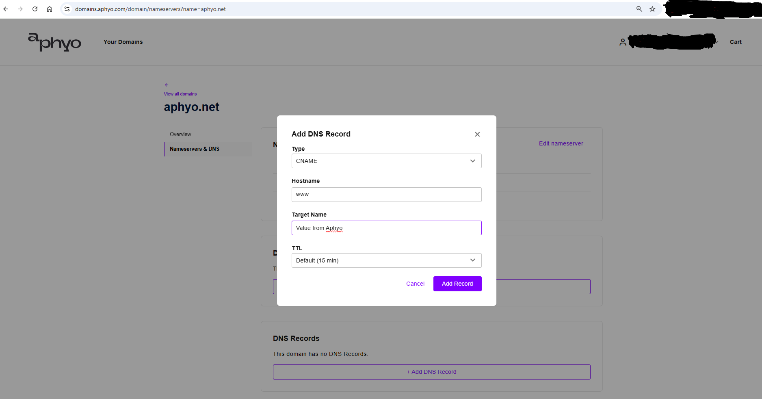
Task: Click the browser back arrow
Action: pos(6,9)
